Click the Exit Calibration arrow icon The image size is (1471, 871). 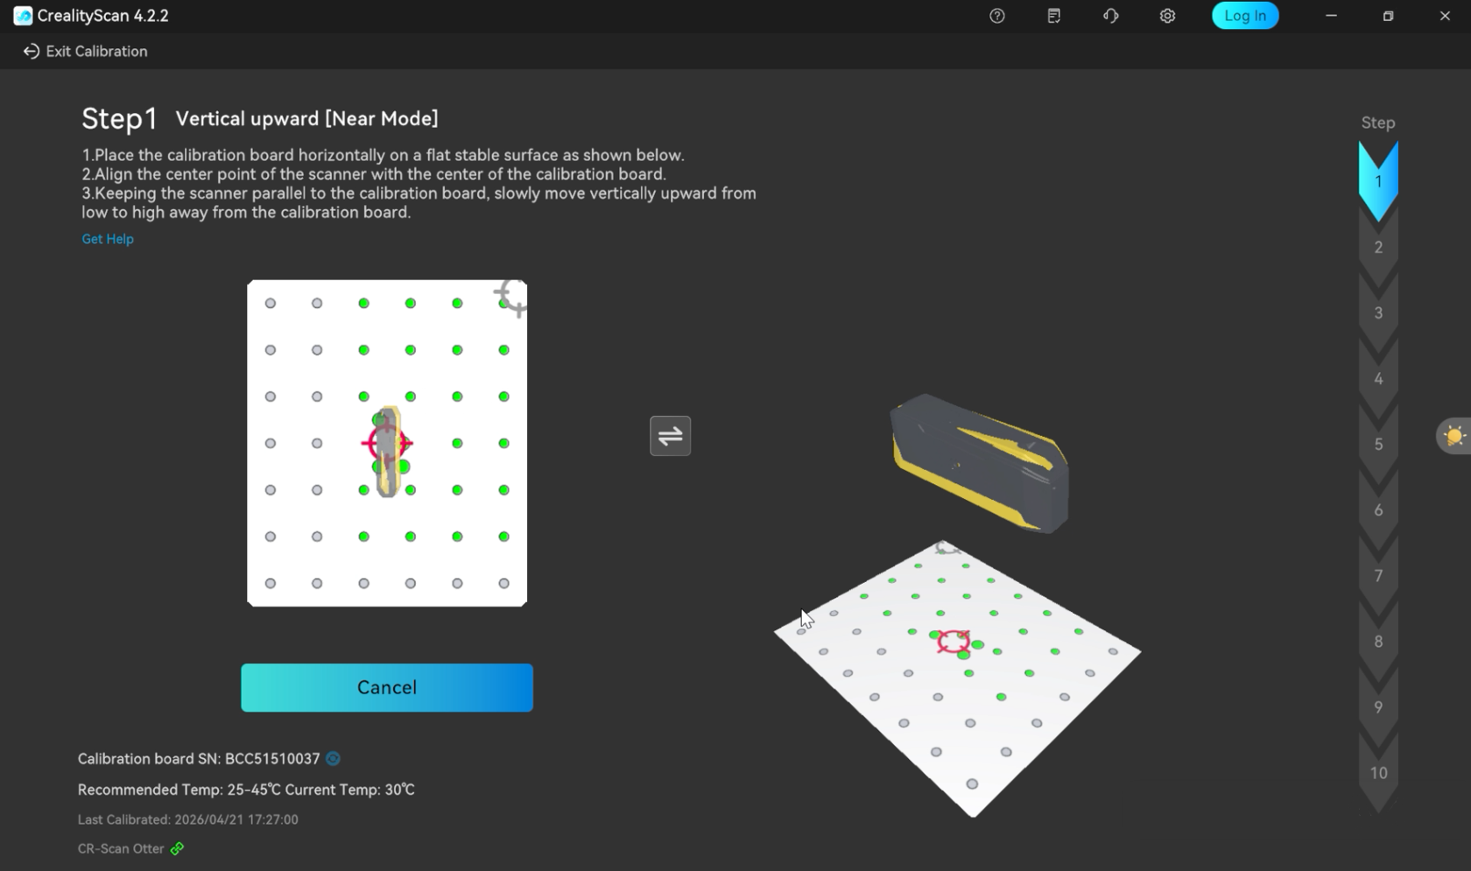tap(31, 52)
